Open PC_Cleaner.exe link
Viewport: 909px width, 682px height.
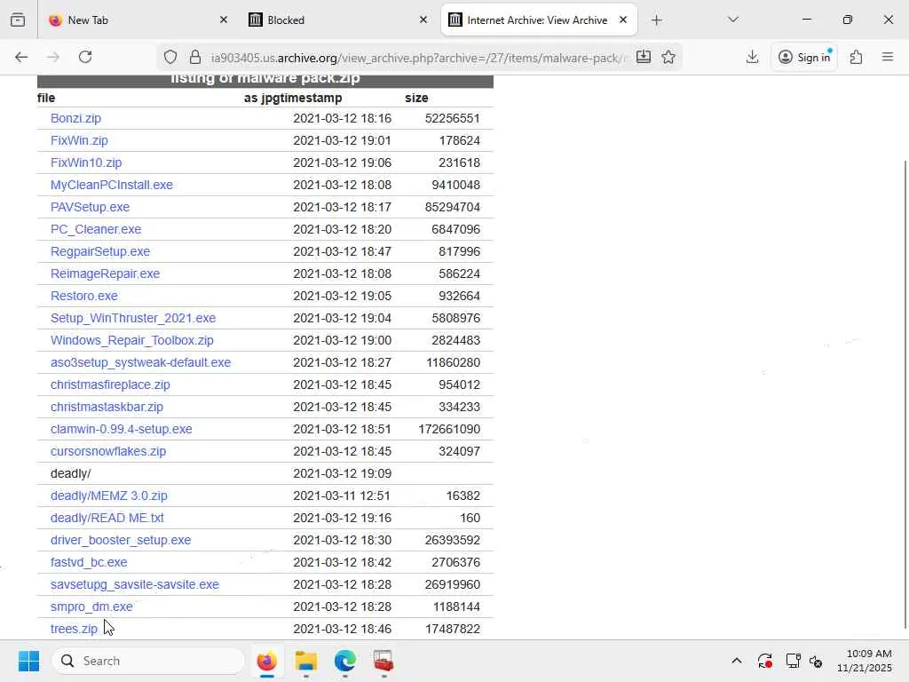click(96, 229)
